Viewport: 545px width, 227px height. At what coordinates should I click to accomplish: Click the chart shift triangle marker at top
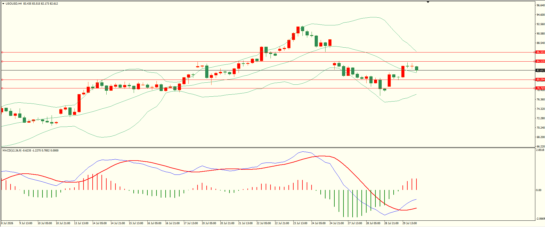coord(428,2)
